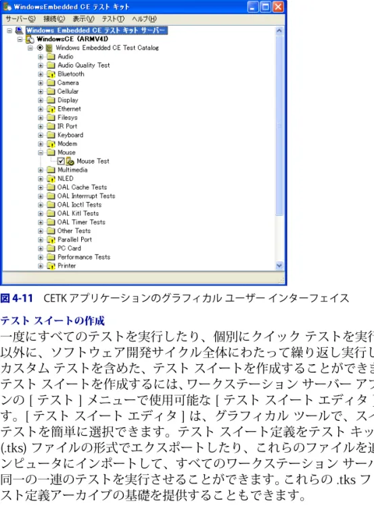Click the vertical scrollbar thumb

279,125
